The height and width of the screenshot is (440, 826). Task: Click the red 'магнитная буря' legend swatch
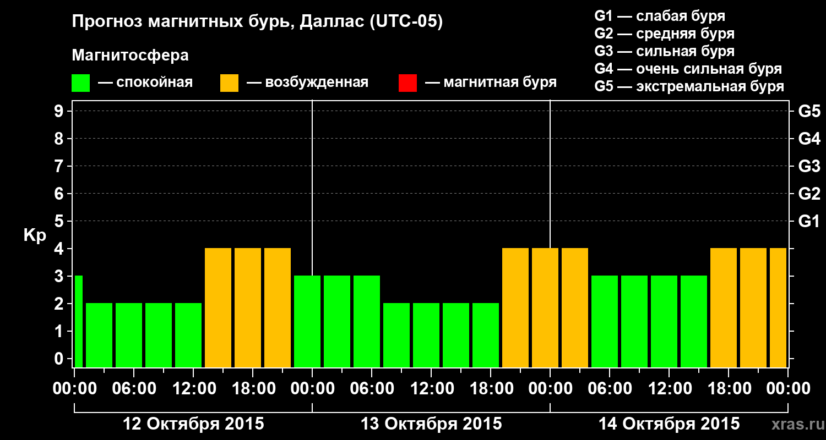(x=408, y=83)
